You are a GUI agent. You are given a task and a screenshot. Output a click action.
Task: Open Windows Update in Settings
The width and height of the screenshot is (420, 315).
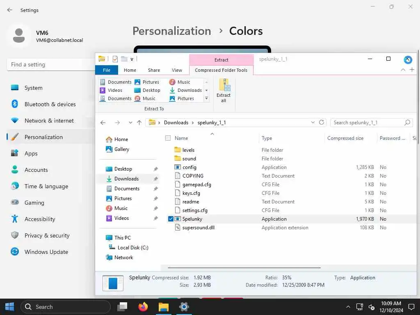click(50, 252)
